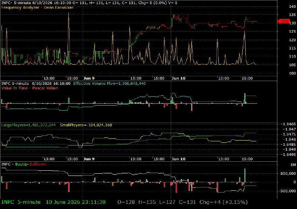Click the tallest green BuyUp bar in the bottom pane
This screenshot has height=209, width=297.
point(245,175)
